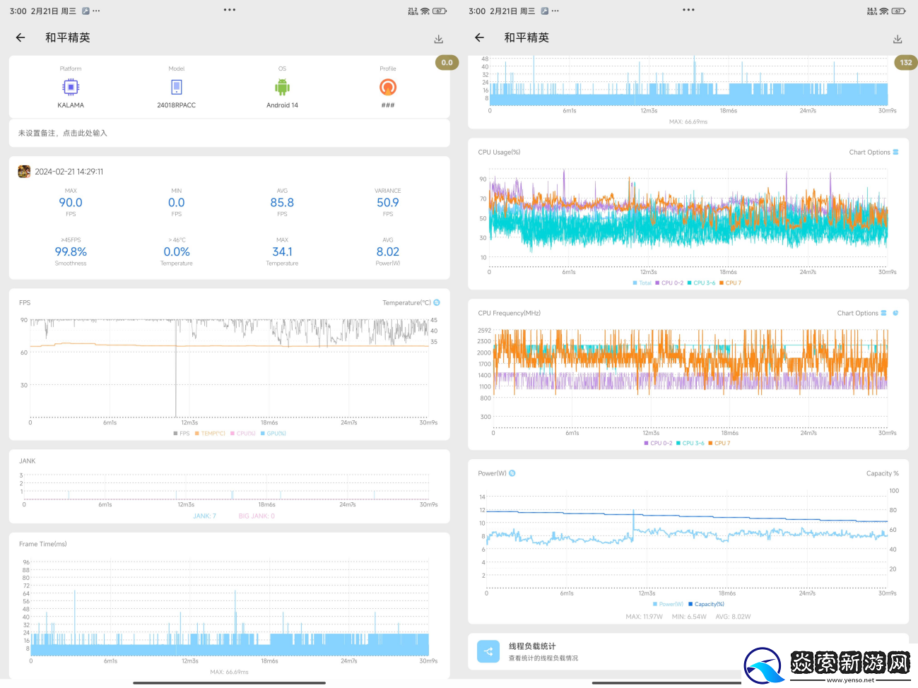
Task: Tap the Android 14 OS icon
Action: pyautogui.click(x=282, y=87)
